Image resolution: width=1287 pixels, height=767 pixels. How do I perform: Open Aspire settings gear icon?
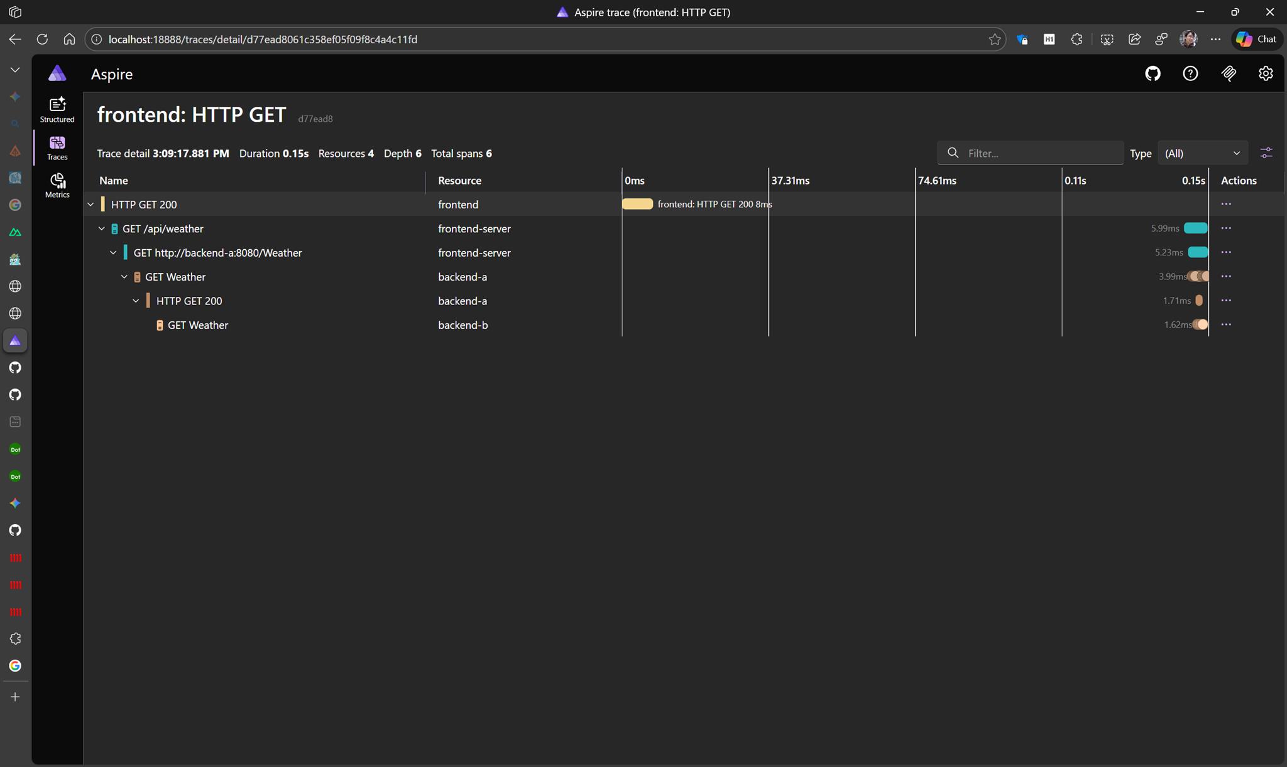click(1266, 73)
